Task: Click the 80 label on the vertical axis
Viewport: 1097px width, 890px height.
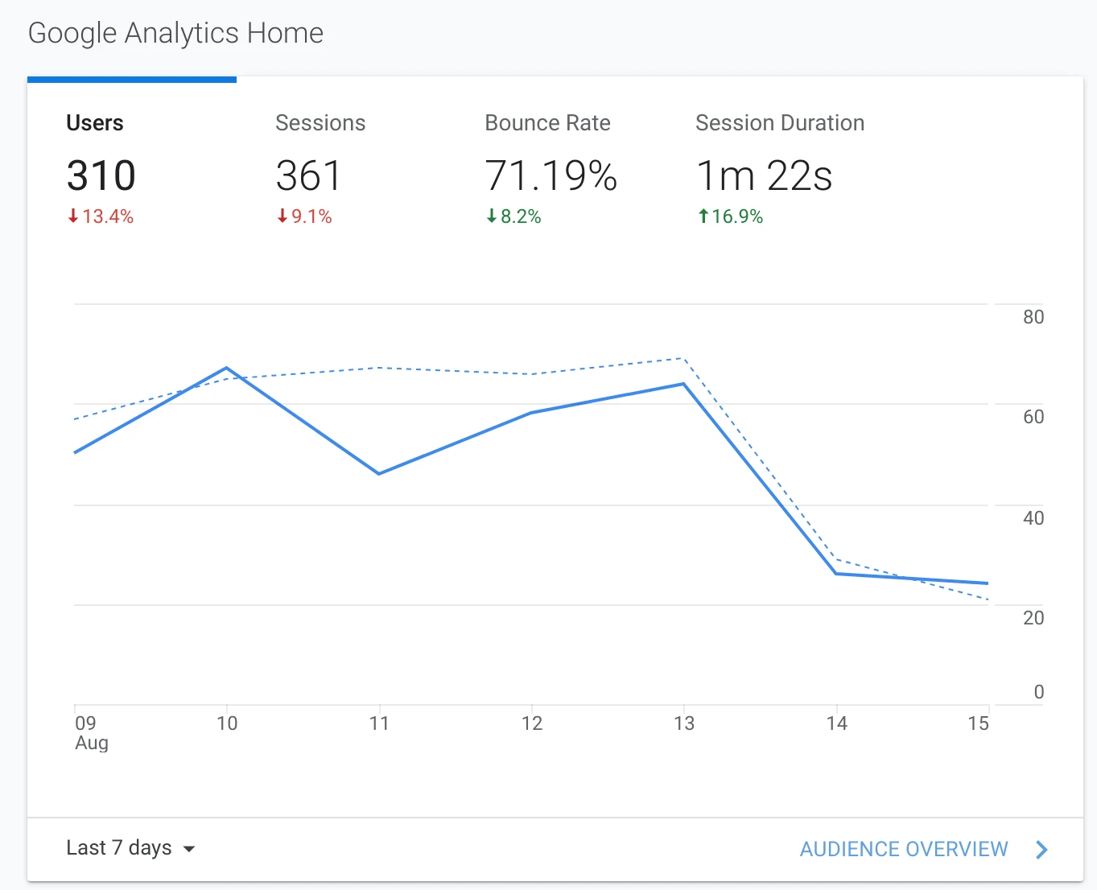Action: (x=1031, y=317)
